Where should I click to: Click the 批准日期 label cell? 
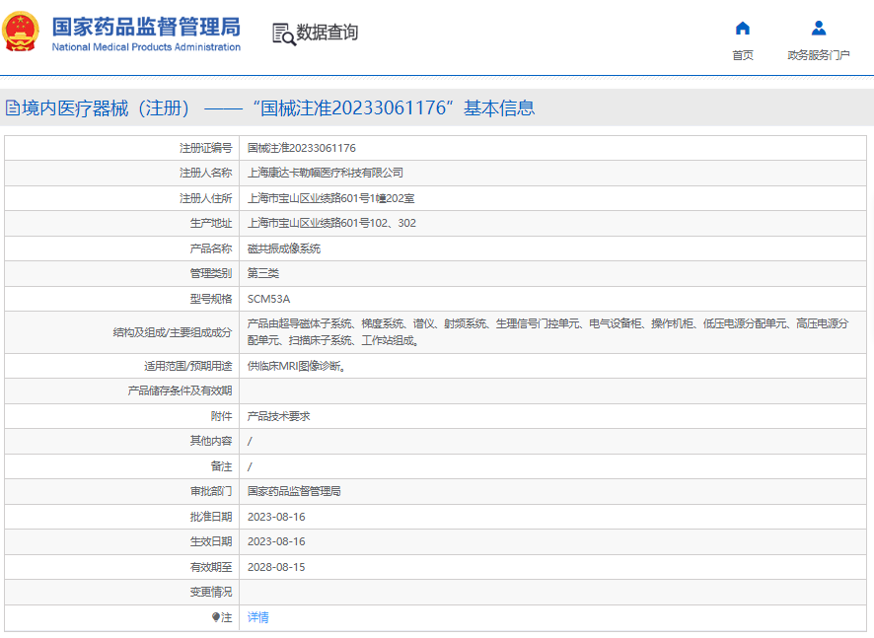(122, 517)
